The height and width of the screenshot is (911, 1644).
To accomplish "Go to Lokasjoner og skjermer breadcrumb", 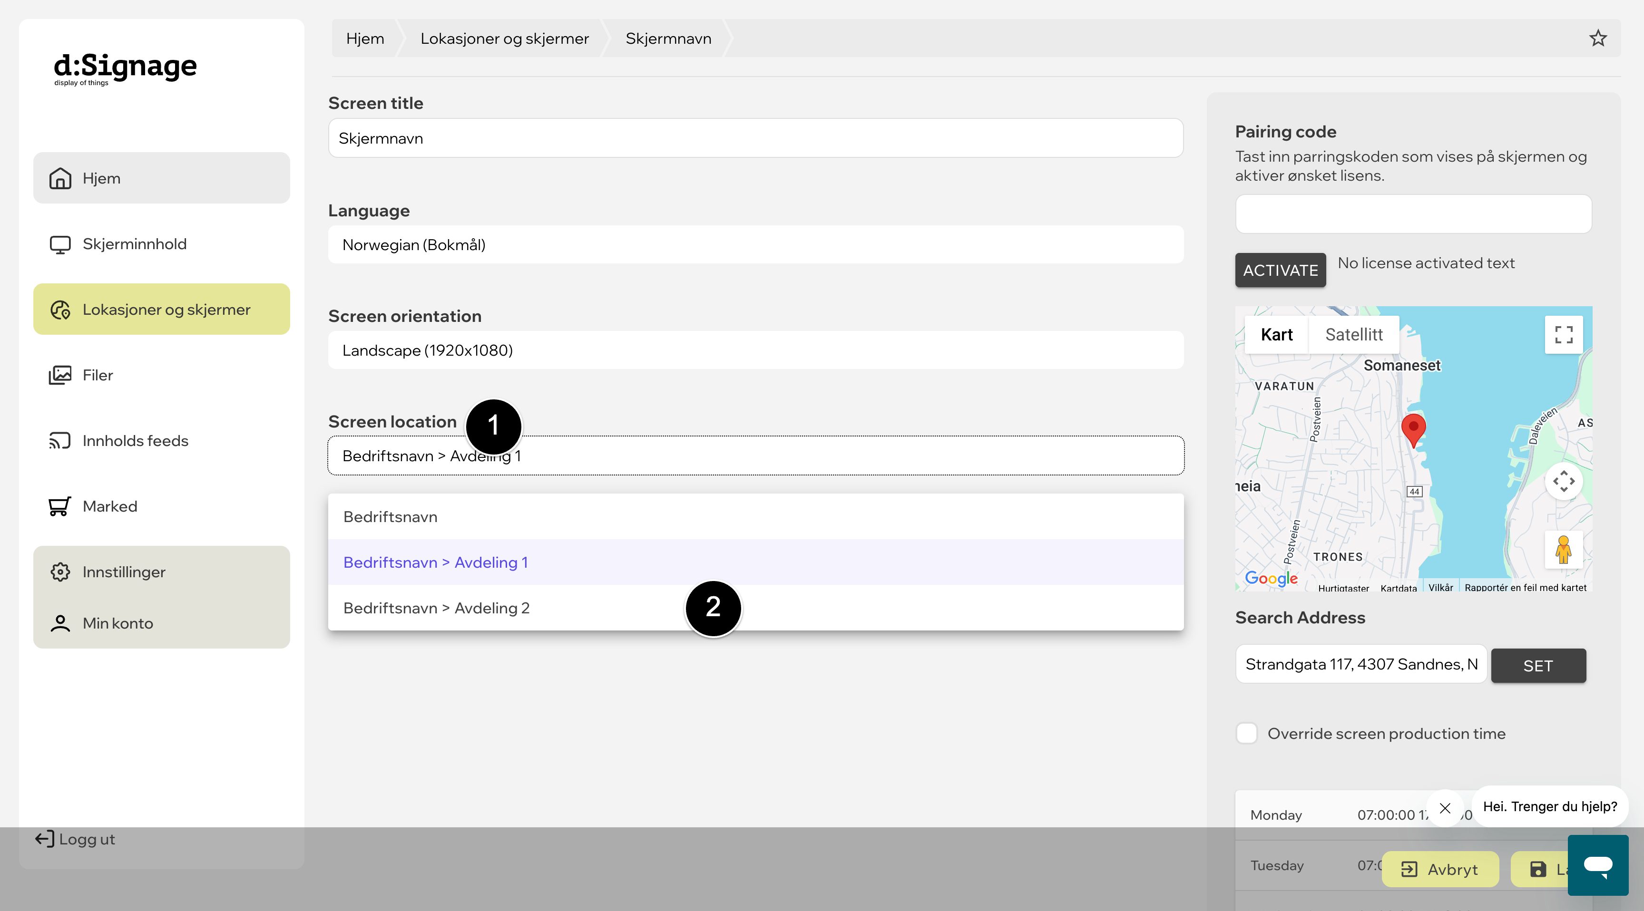I will (504, 39).
